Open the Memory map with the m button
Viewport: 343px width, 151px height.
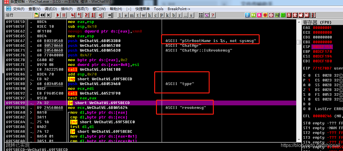pyautogui.click(x=132, y=15)
